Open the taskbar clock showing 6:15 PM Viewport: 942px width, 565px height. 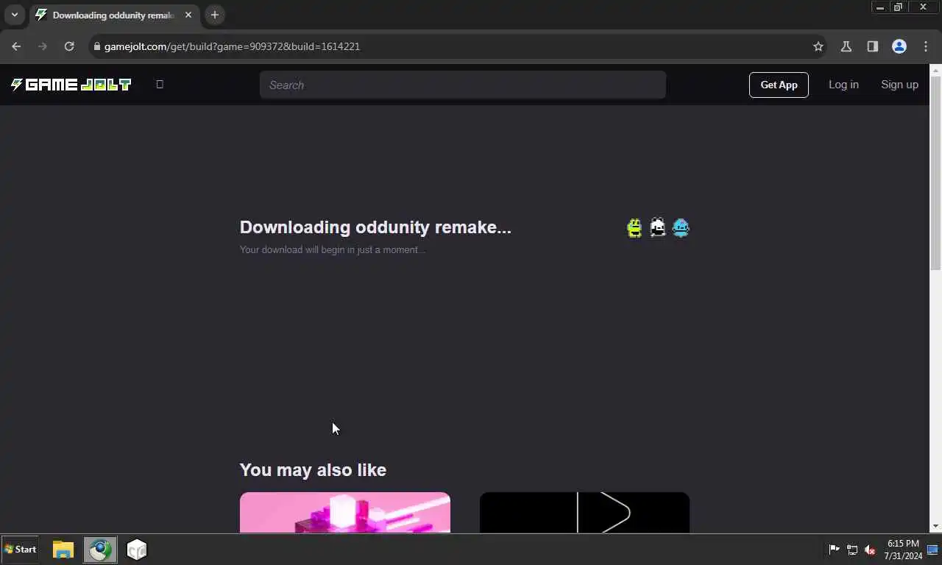click(x=903, y=550)
